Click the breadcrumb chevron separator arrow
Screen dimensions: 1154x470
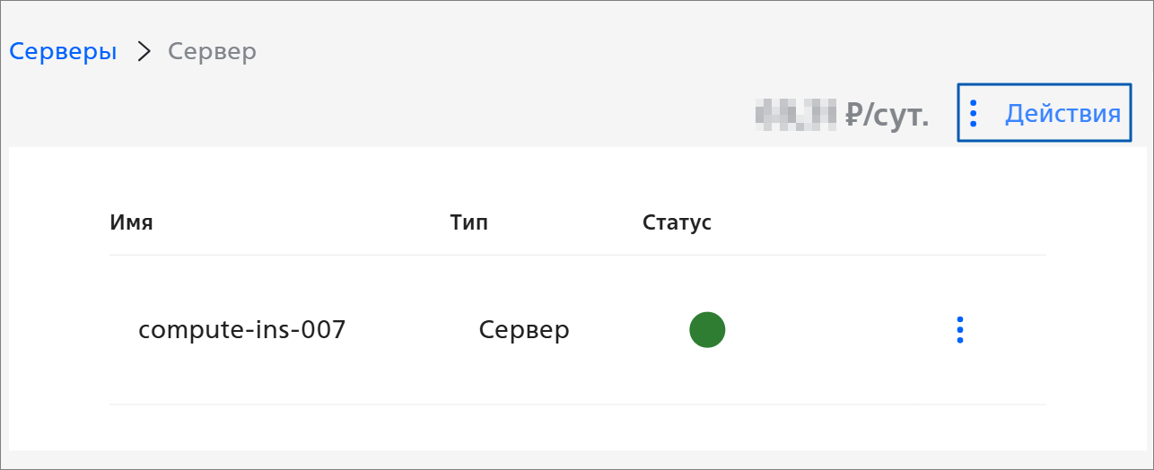[143, 51]
